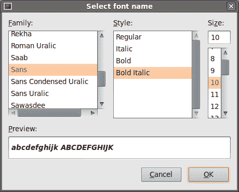Click Style list down arrow
This screenshot has width=239, height=192.
[196, 114]
